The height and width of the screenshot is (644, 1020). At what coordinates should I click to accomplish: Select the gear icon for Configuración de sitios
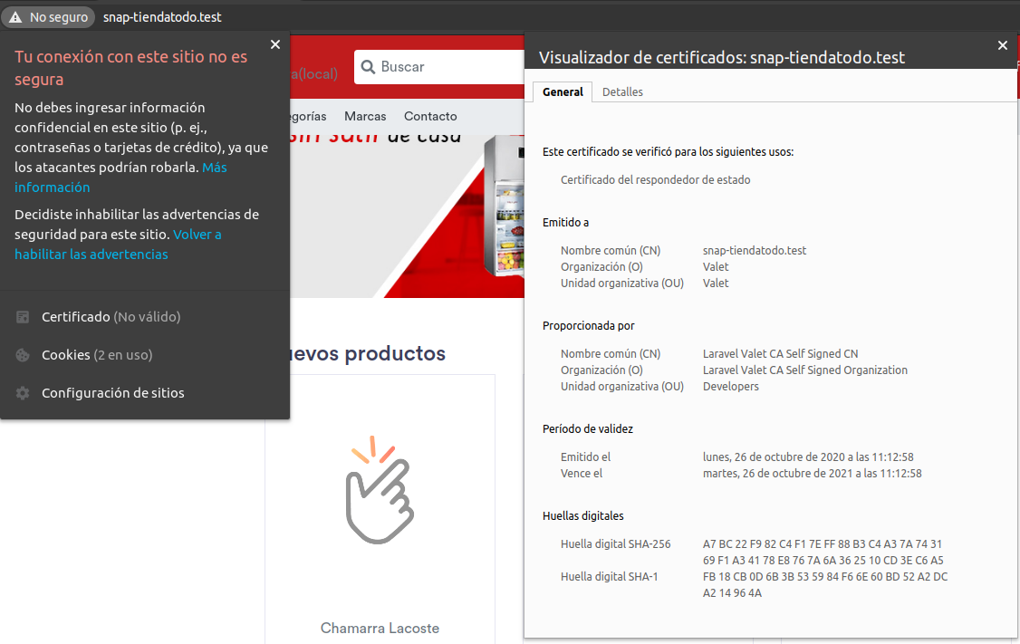[x=22, y=392]
